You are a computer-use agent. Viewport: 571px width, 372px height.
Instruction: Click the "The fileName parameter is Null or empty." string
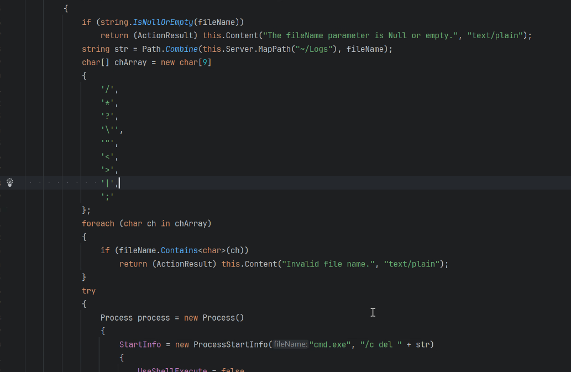[360, 36]
